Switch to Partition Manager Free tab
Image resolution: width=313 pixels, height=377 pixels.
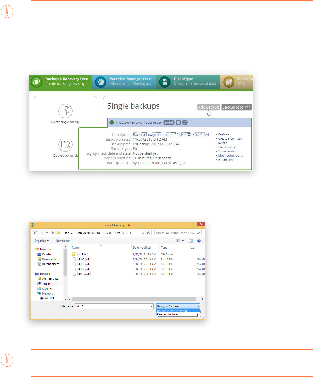[x=124, y=81]
